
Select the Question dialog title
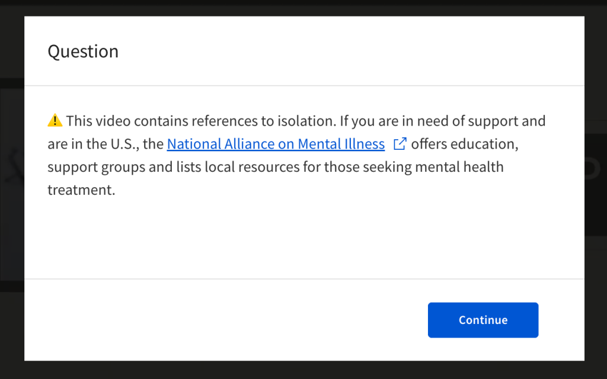[x=83, y=52]
